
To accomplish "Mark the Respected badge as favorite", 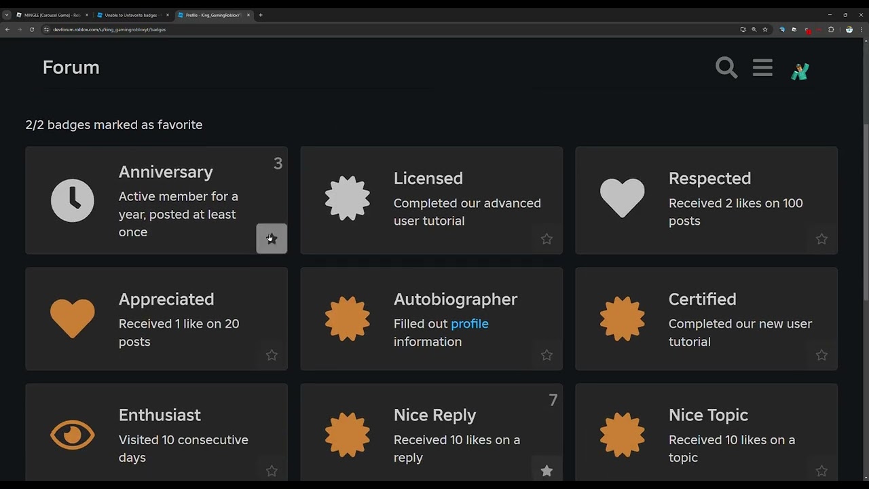I will tap(821, 239).
